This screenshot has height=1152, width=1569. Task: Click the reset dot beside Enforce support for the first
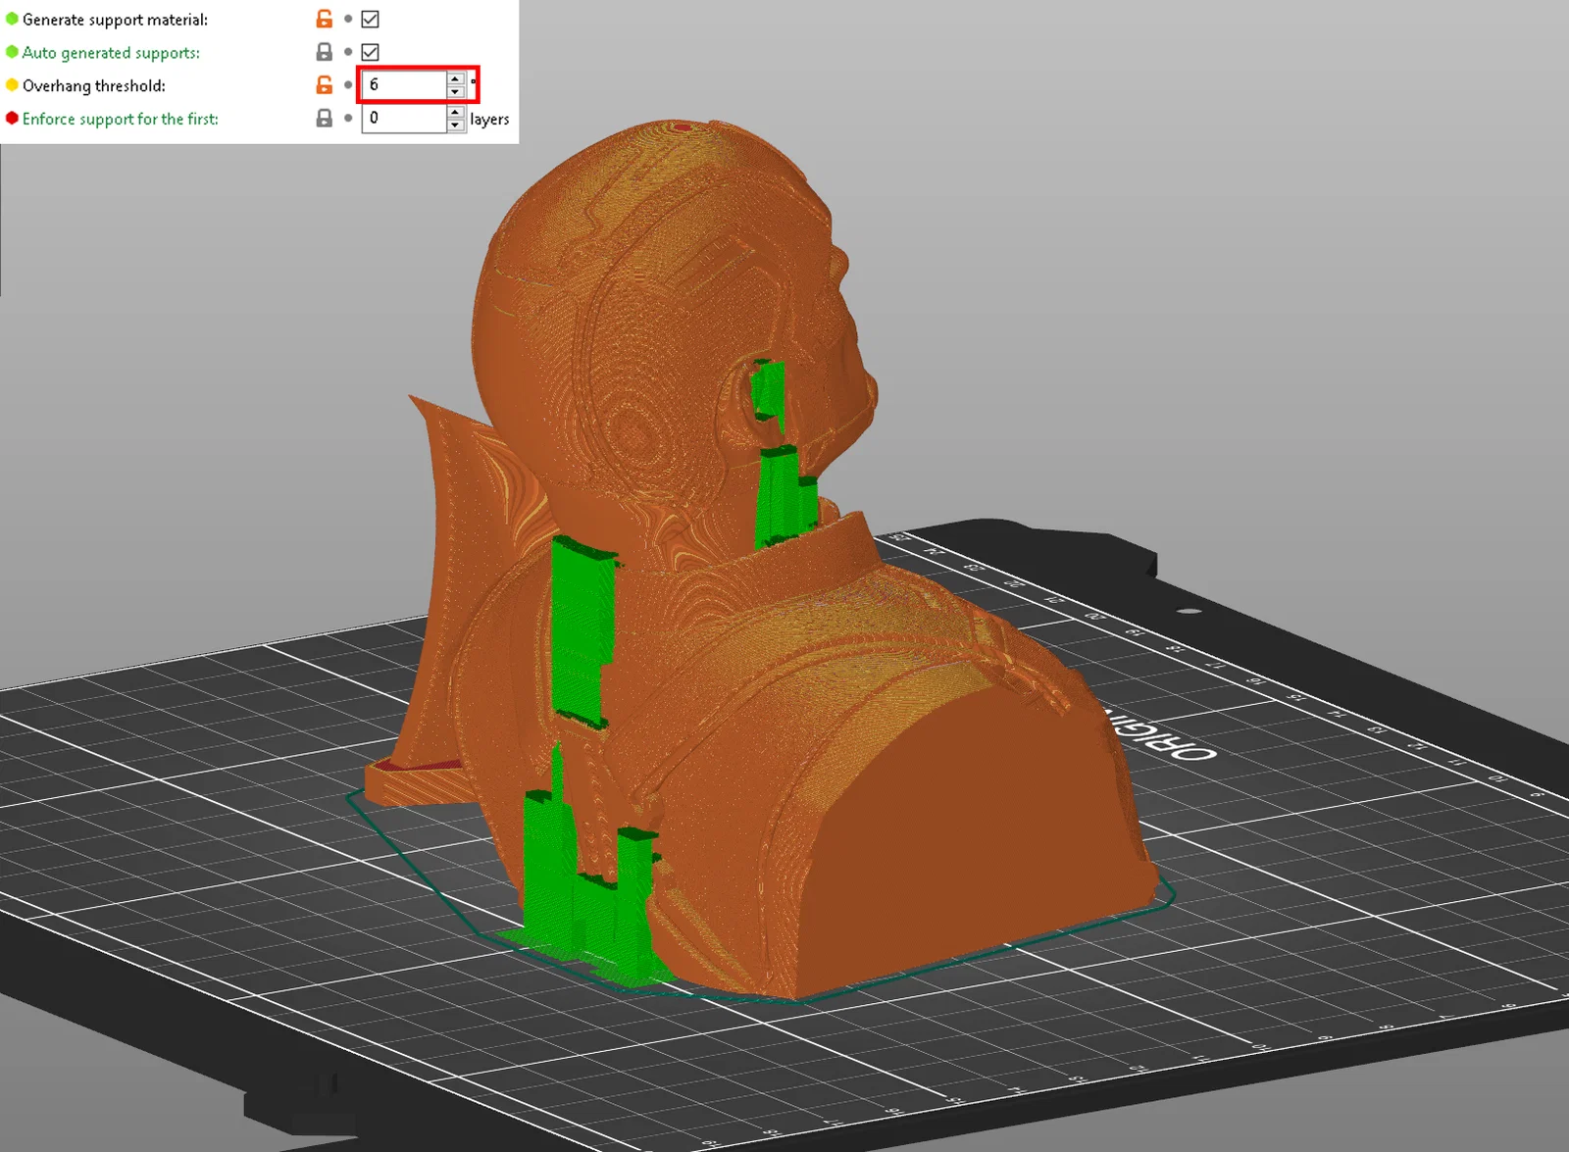click(x=348, y=119)
